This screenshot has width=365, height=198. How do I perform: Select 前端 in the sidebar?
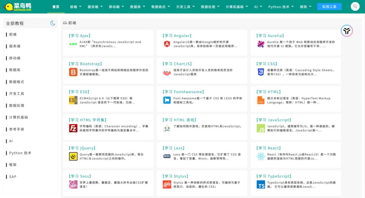click(13, 35)
